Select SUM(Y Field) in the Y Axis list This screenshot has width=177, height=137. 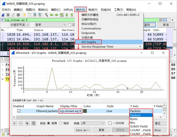coord(141,126)
